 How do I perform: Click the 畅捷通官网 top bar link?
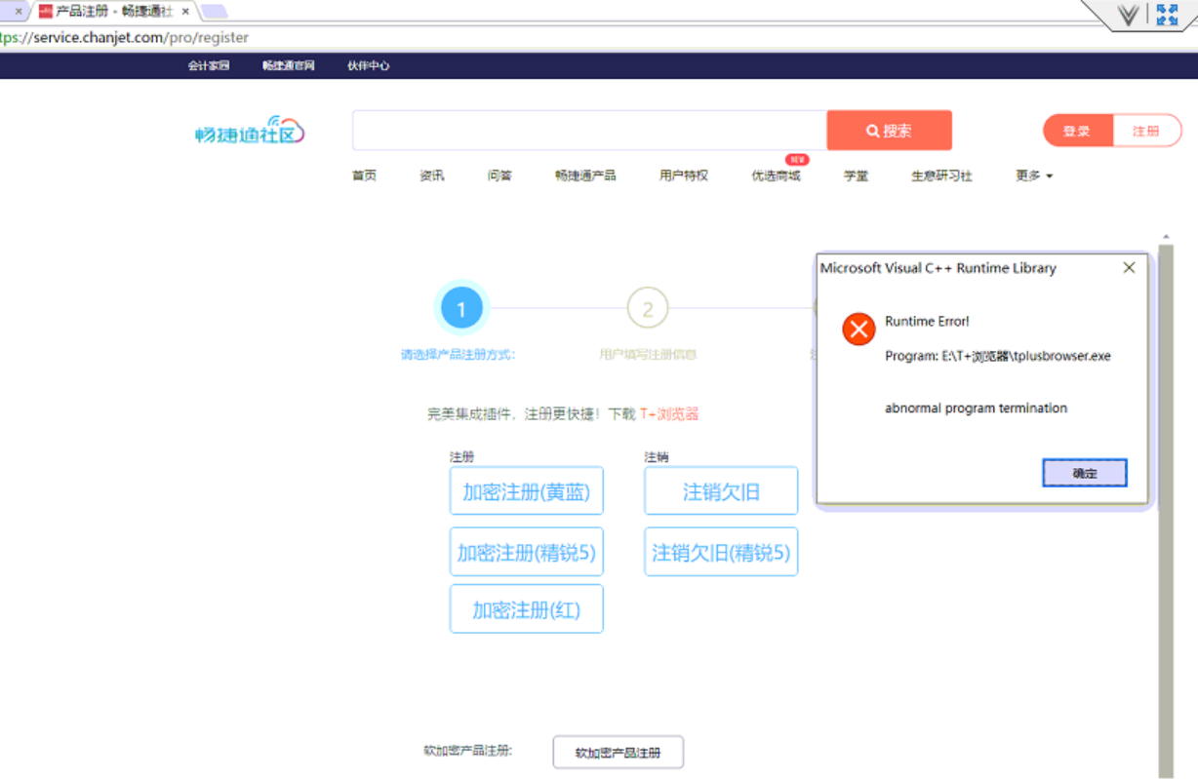[288, 65]
